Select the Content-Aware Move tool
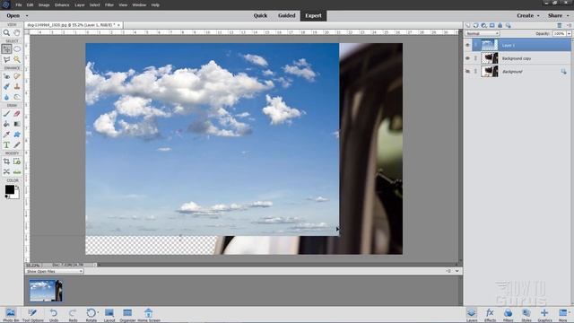Viewport: 574px width, 323px height. (x=6, y=171)
